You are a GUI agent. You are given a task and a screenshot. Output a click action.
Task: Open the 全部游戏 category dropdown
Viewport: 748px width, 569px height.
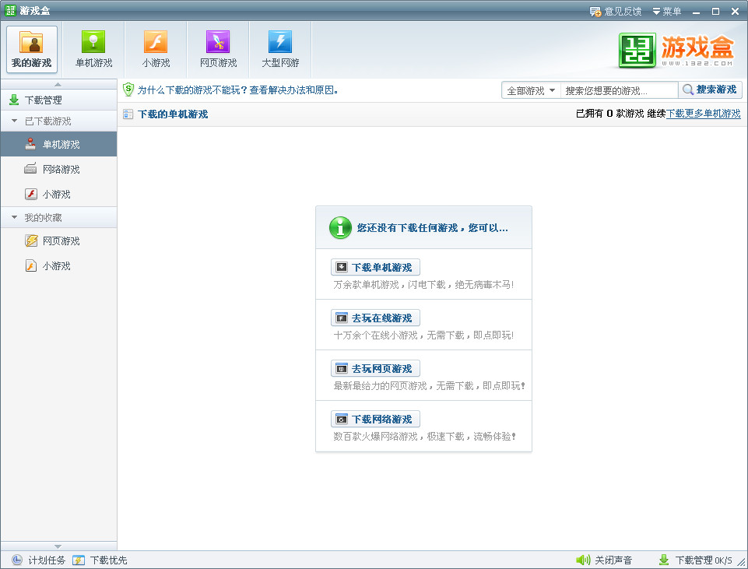point(531,90)
